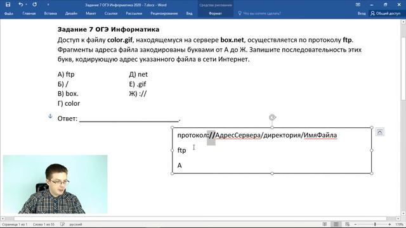
Task: Click option 'Е) .gif'
Action: coord(138,84)
